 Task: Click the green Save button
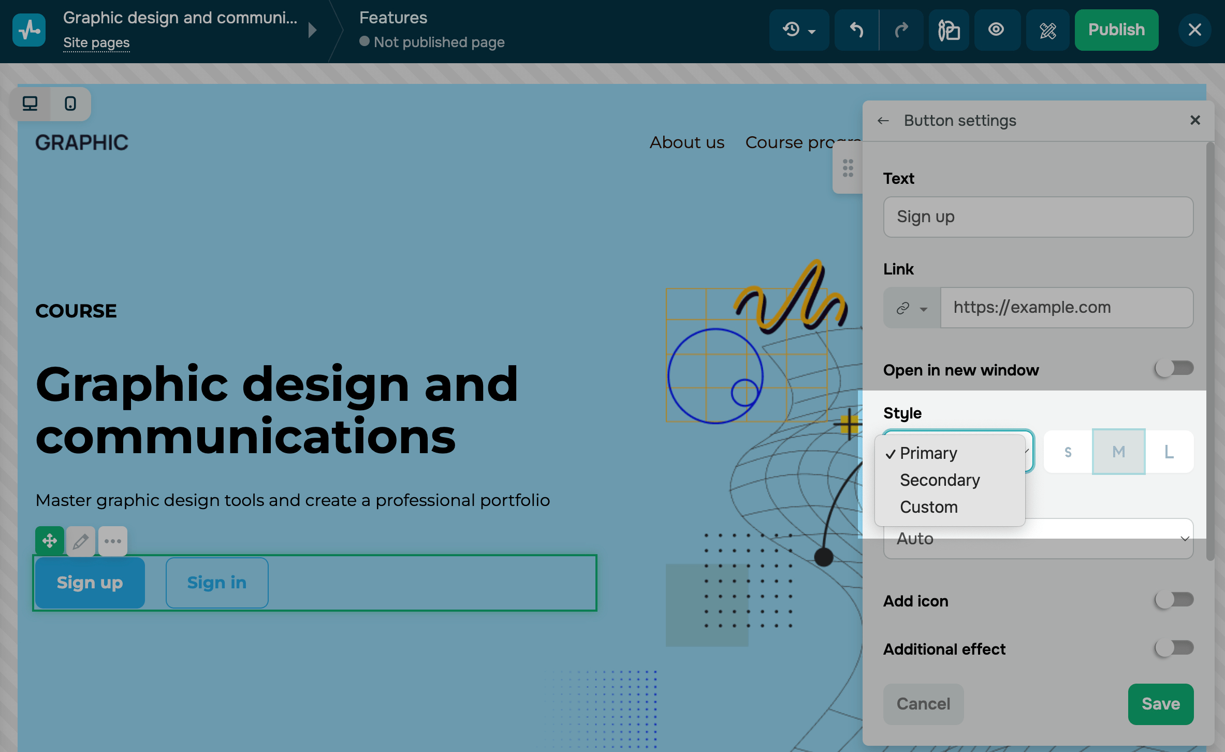[x=1160, y=704]
